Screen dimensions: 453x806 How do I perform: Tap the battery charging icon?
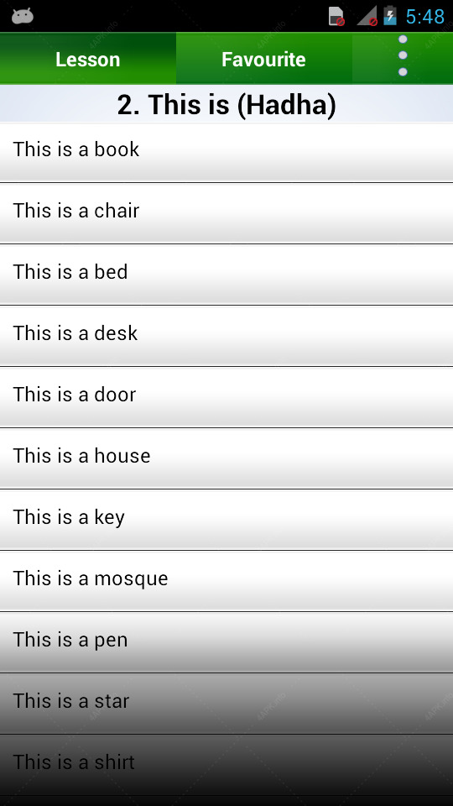point(390,16)
